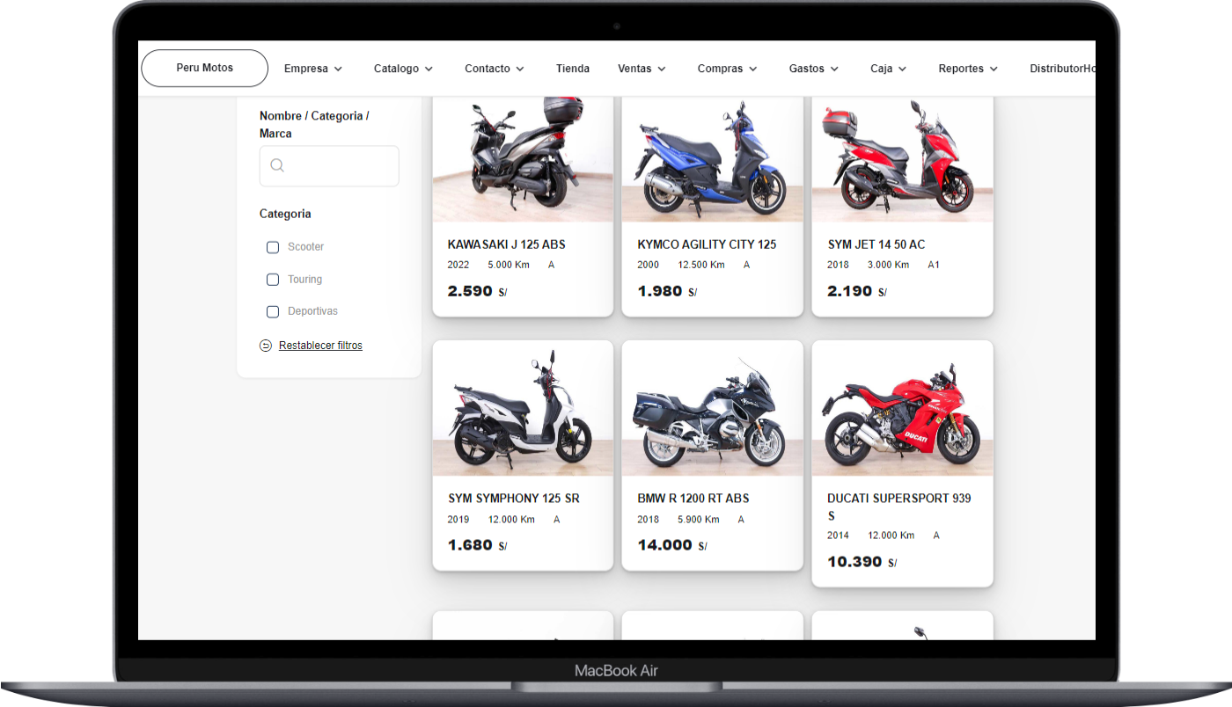Click the reset filters circle icon
Screen dimensions: 1232x707
pyautogui.click(x=266, y=346)
